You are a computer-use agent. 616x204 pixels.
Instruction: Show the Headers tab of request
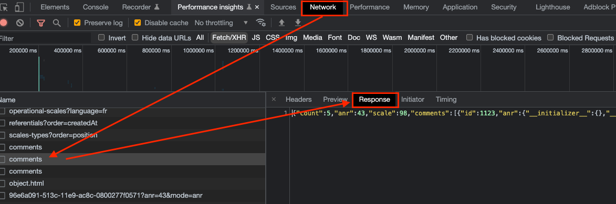(299, 100)
